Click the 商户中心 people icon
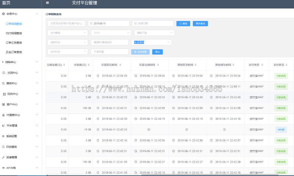This screenshot has height=176, width=294. tap(3, 104)
